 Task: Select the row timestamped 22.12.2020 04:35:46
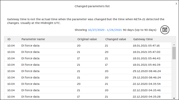[88, 90]
